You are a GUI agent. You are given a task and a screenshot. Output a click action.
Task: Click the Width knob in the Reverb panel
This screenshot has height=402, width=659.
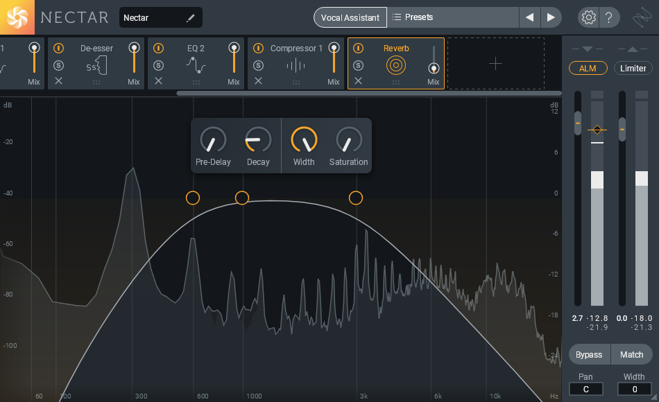point(304,140)
